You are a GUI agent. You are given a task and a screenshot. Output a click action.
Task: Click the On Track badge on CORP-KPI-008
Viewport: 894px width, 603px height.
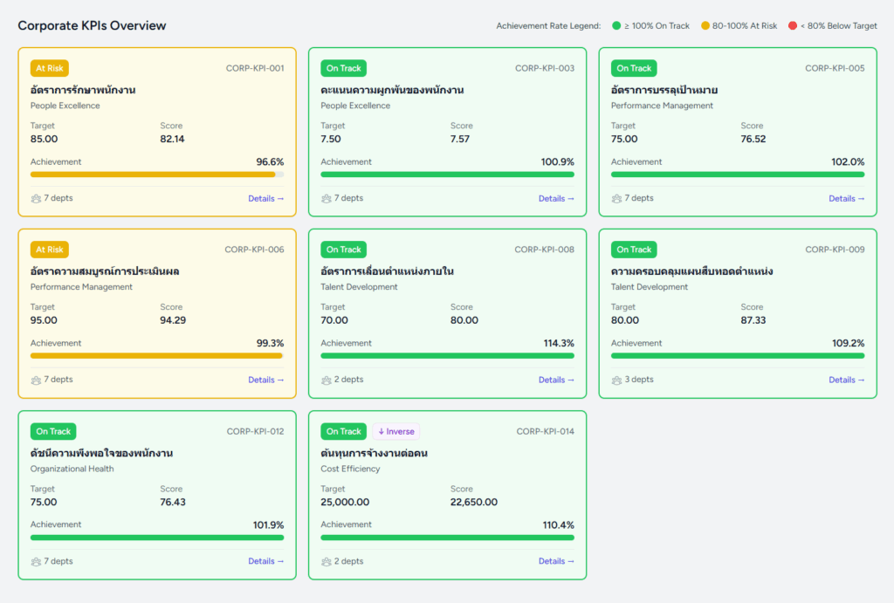point(343,250)
